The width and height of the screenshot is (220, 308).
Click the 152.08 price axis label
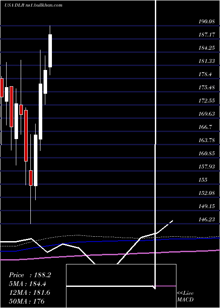[206, 193]
